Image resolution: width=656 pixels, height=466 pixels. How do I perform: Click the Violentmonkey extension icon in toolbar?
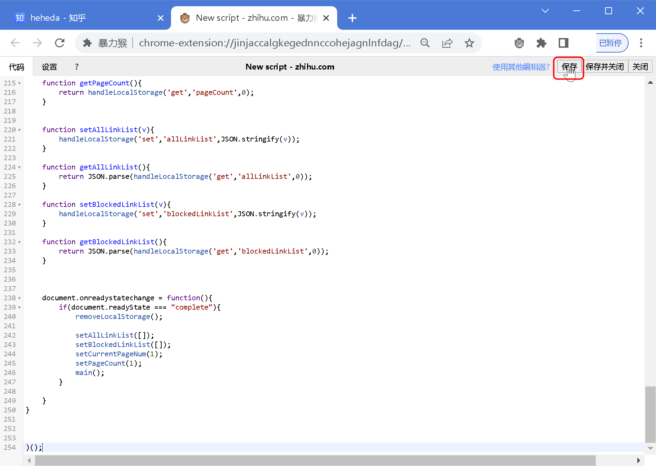pyautogui.click(x=519, y=43)
